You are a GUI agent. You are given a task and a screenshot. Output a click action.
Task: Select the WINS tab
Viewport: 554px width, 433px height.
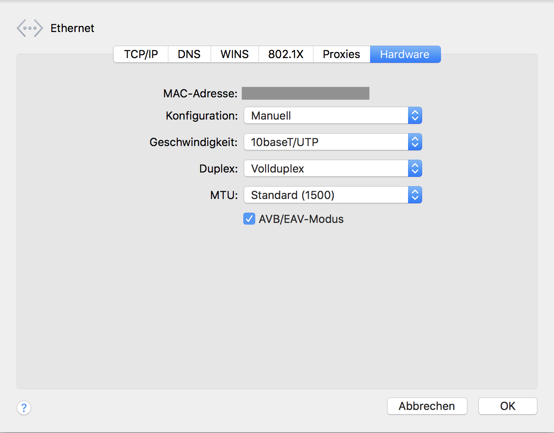pyautogui.click(x=234, y=54)
